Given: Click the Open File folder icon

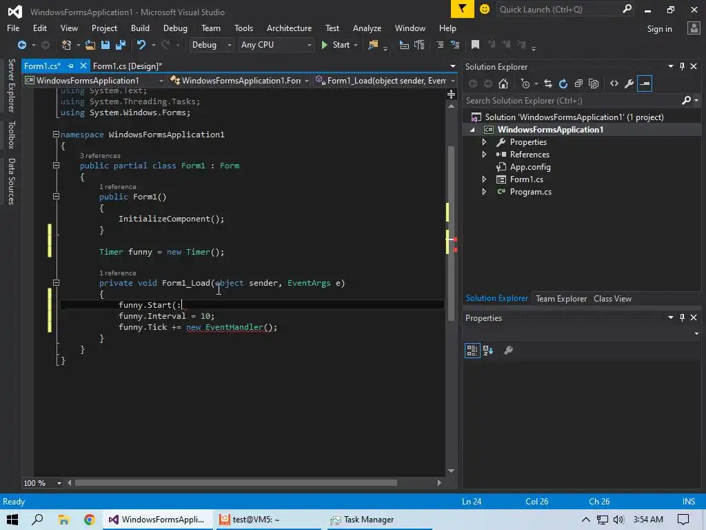Looking at the screenshot, I should point(90,45).
